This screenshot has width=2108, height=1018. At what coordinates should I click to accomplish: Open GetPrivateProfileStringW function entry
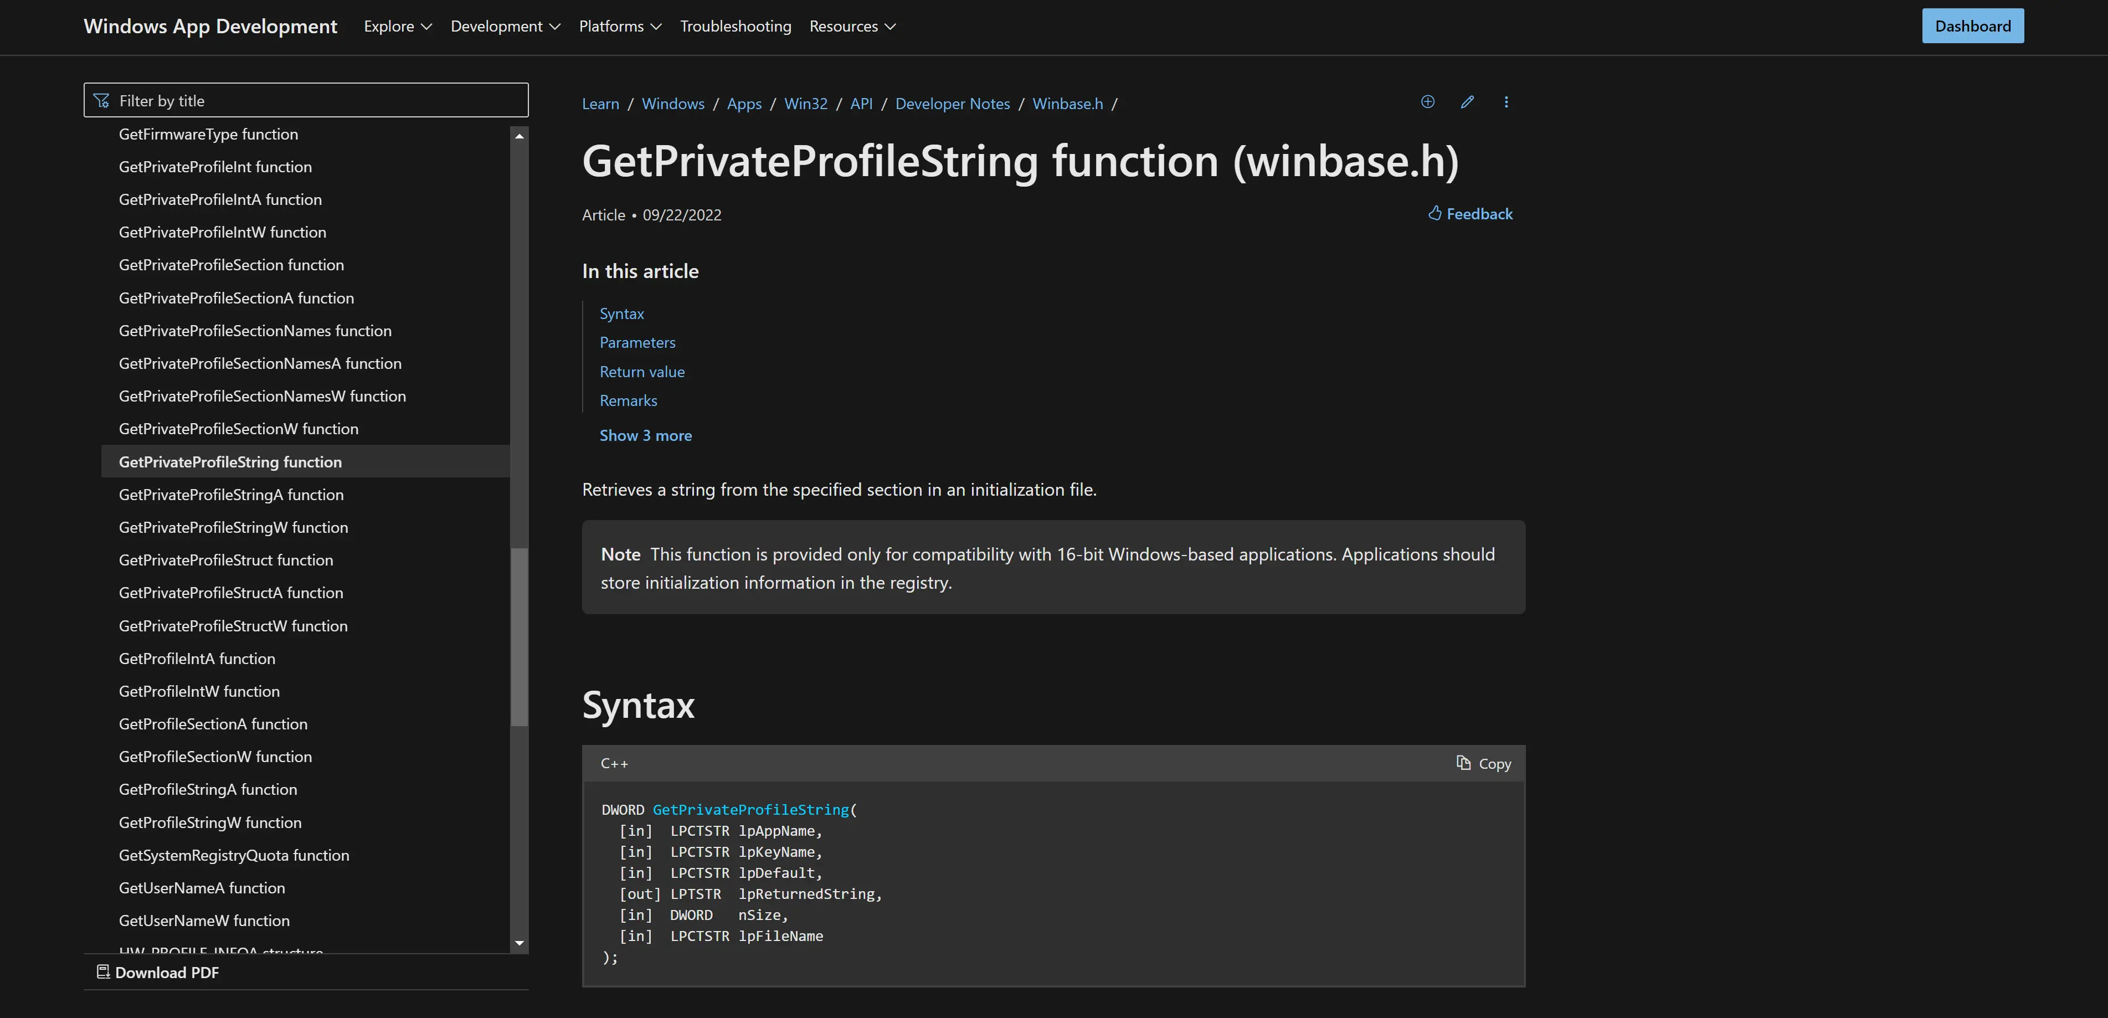[x=233, y=527]
